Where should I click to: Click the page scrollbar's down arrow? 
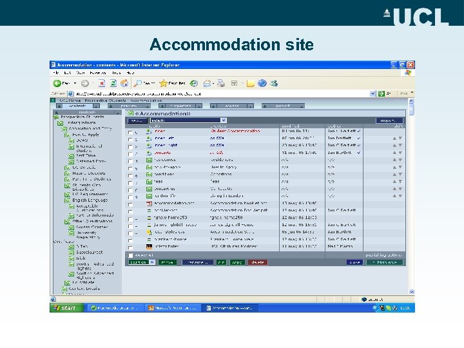tap(411, 292)
